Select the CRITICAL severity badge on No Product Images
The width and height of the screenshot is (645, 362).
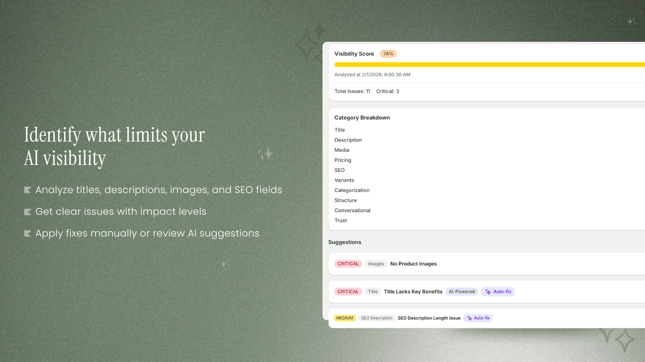pos(348,263)
